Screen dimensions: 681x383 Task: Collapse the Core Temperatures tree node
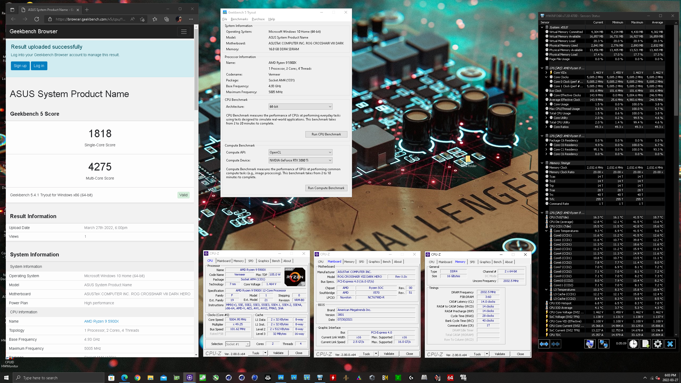(546, 231)
